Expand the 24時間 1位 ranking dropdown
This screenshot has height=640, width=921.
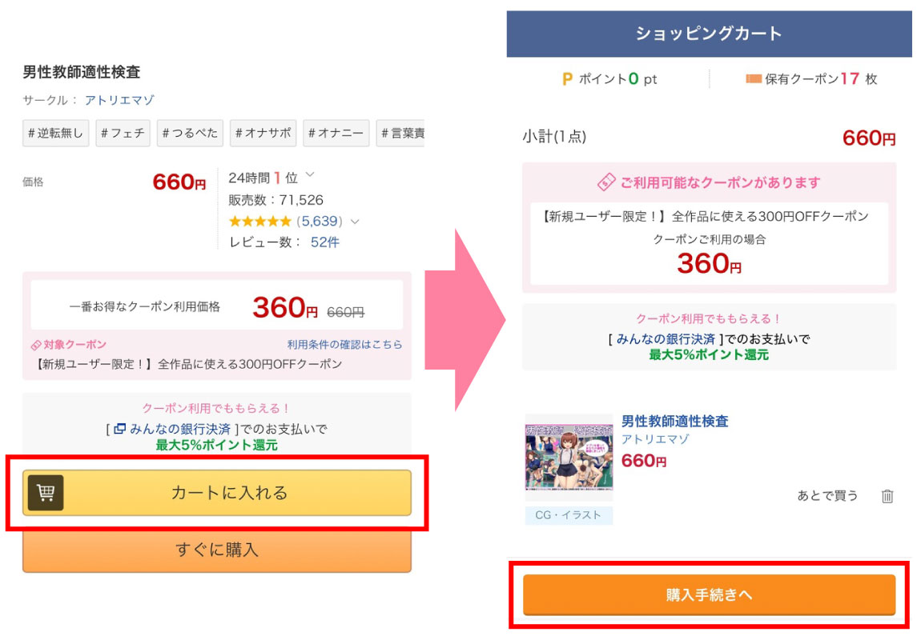310,176
